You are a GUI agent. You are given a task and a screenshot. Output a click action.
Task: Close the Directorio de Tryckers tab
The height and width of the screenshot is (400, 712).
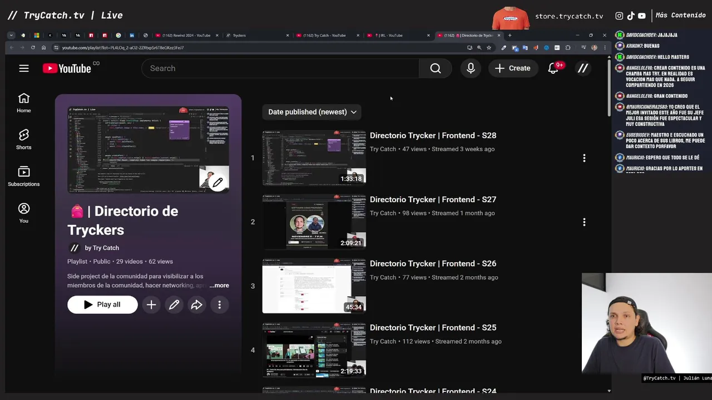(x=498, y=36)
